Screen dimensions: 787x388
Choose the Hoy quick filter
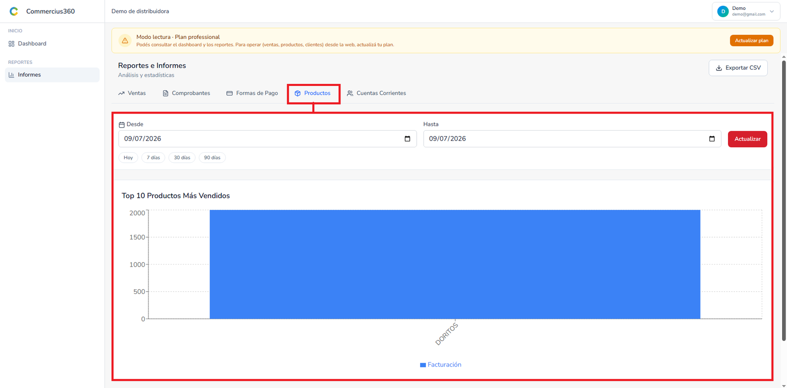pyautogui.click(x=128, y=158)
